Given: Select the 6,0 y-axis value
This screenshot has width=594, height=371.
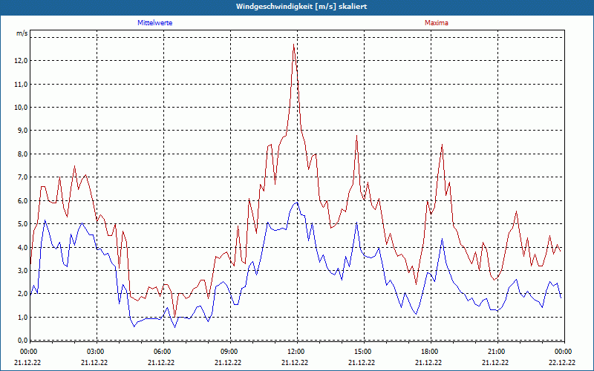Looking at the screenshot, I should (22, 200).
